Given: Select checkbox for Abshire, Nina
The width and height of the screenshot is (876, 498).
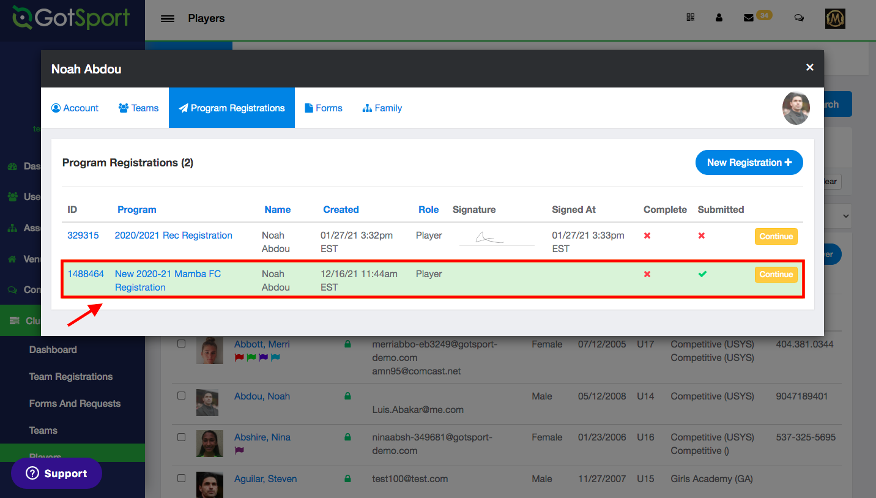Looking at the screenshot, I should [181, 437].
